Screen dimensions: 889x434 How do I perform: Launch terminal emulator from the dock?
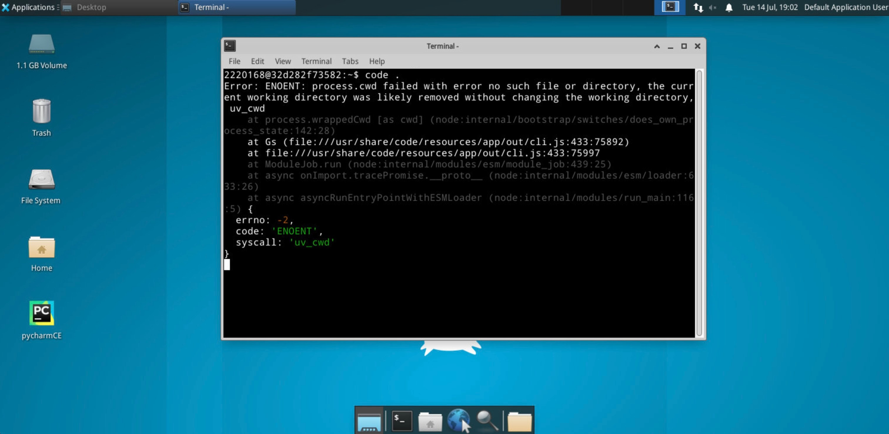(402, 420)
